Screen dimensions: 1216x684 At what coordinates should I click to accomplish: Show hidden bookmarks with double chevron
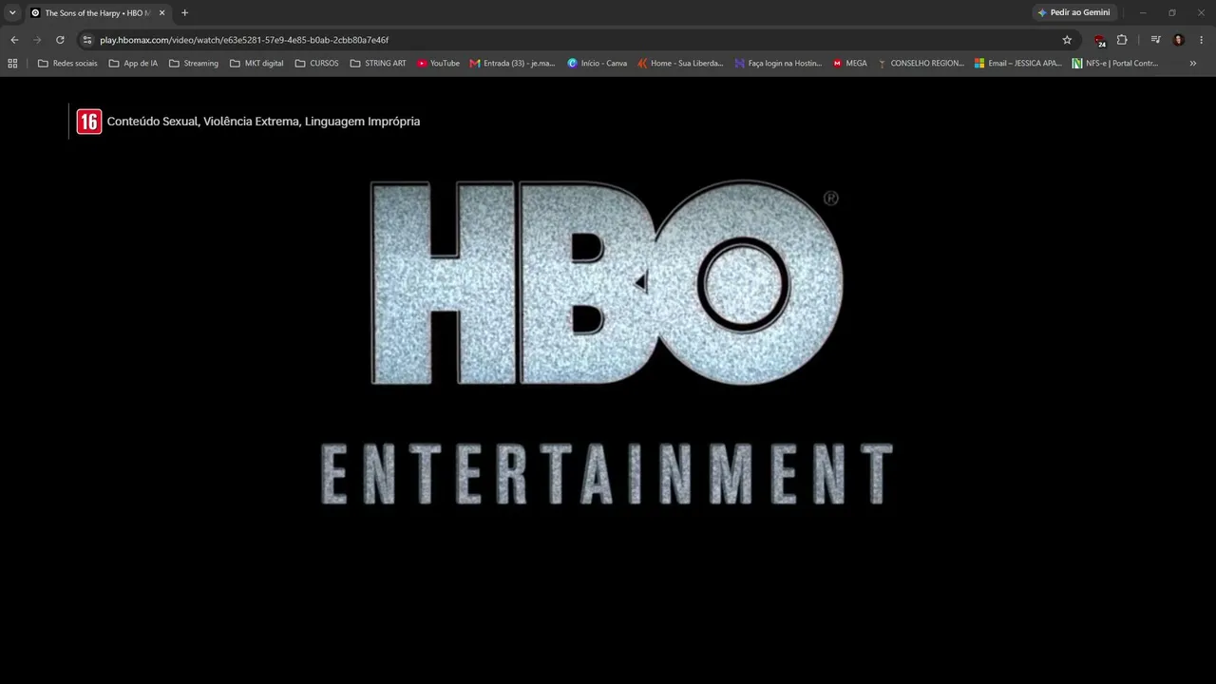(x=1193, y=64)
